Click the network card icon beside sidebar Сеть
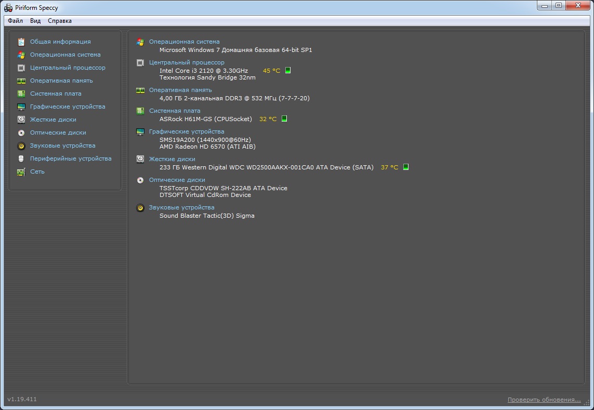Image resolution: width=594 pixels, height=410 pixels. pos(21,171)
